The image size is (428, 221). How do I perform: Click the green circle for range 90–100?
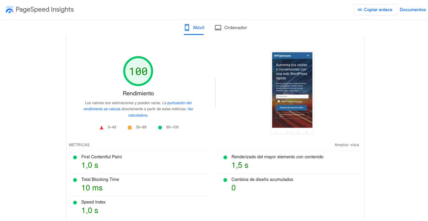click(160, 127)
